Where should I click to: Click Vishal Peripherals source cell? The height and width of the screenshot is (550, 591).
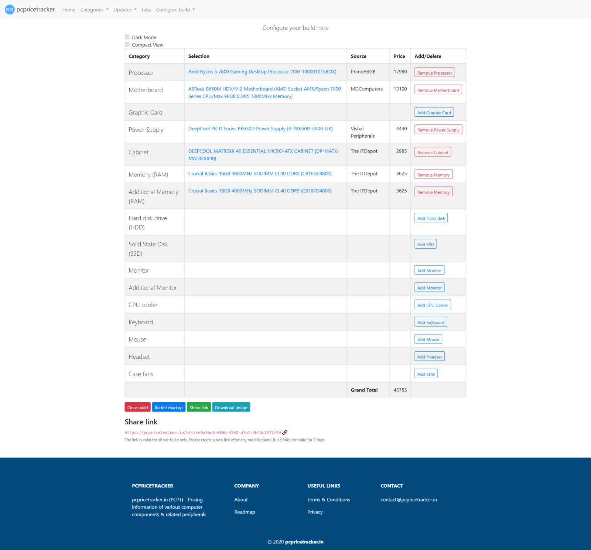coord(368,132)
